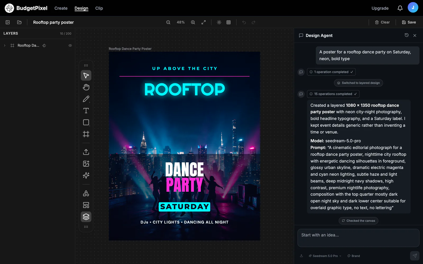Undo the last action

pyautogui.click(x=244, y=22)
